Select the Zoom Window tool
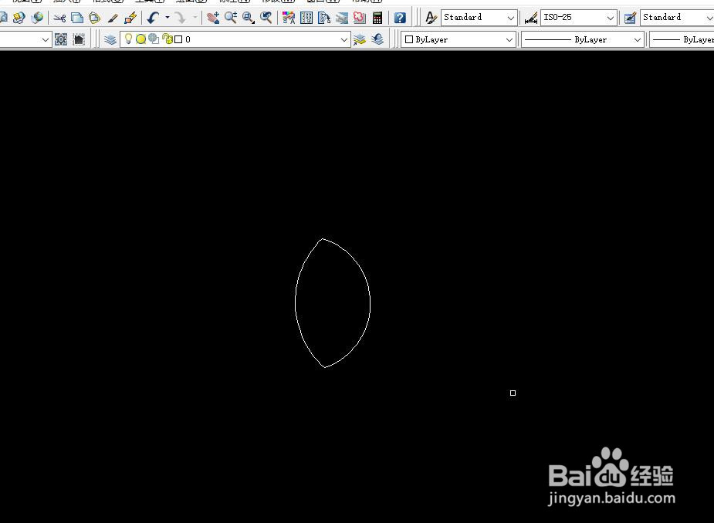Image resolution: width=714 pixels, height=523 pixels. point(249,18)
